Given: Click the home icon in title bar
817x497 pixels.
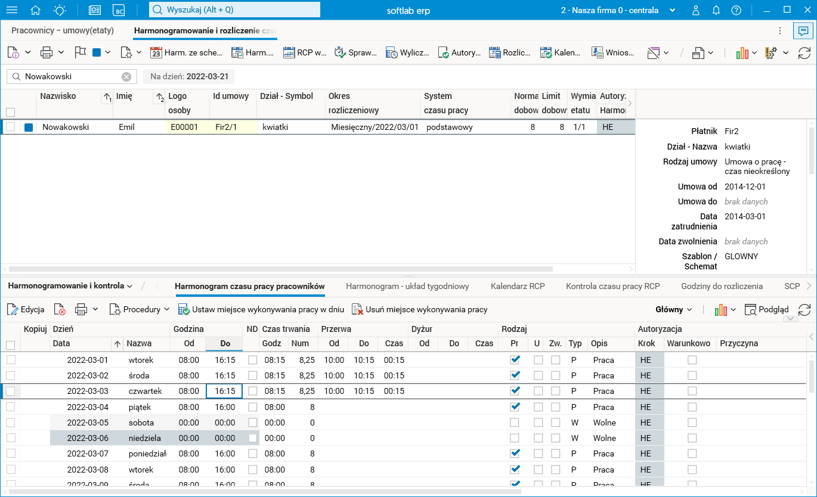Looking at the screenshot, I should point(36,10).
